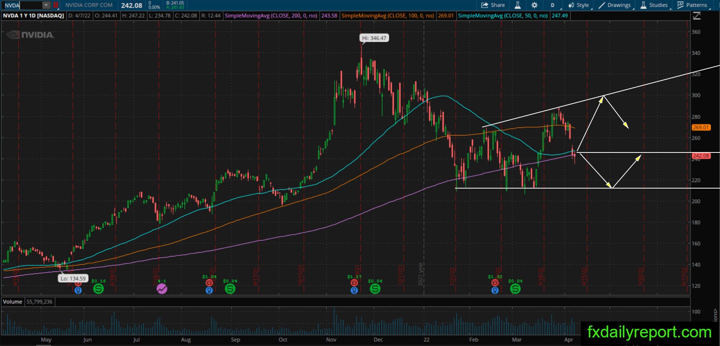Click the blue bulb icon under $1.17 earnings

pos(354,290)
